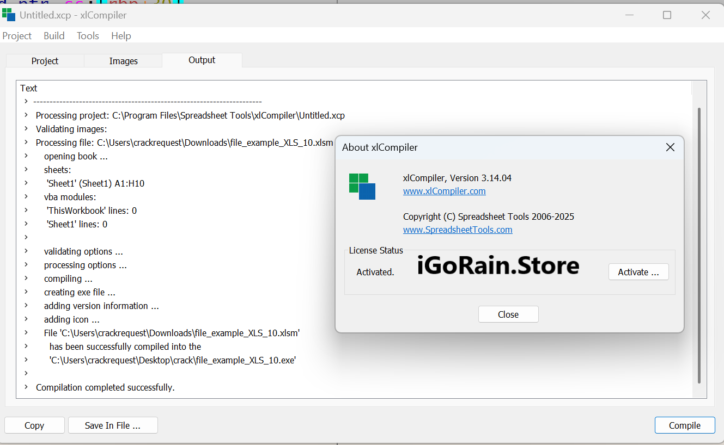
Task: Click the xlCompiler logo in About dialog
Action: point(362,187)
